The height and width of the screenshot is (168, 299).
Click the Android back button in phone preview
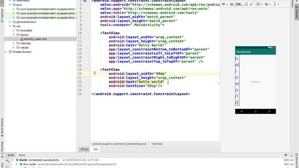point(242,112)
